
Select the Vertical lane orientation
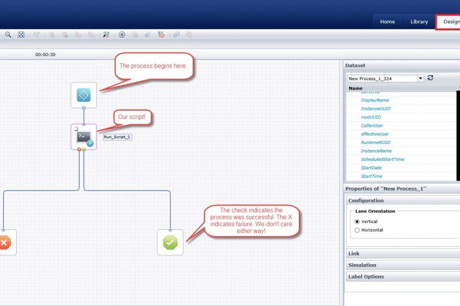[358, 221]
